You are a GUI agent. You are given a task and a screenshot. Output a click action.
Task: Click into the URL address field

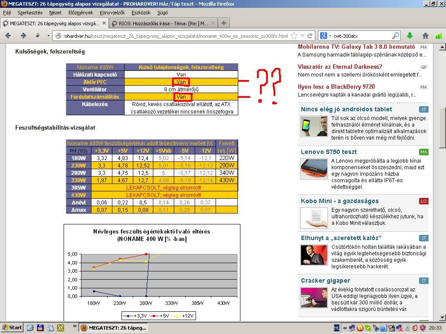pos(175,36)
